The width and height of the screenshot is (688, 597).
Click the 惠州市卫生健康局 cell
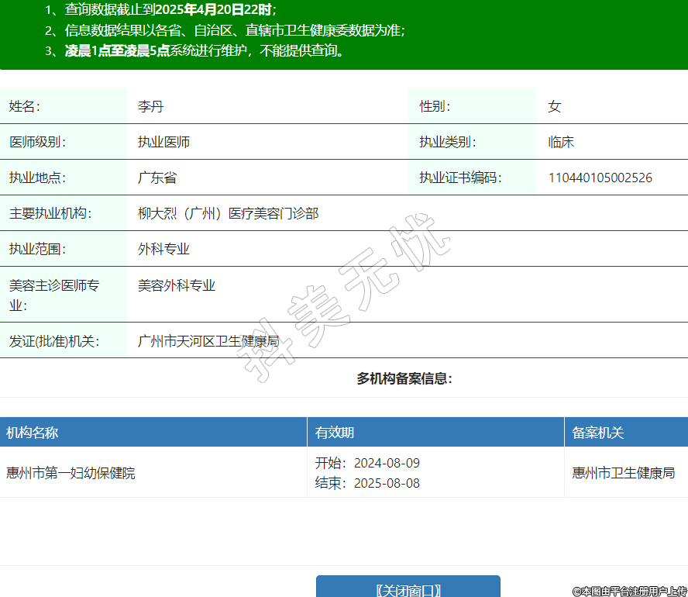623,473
